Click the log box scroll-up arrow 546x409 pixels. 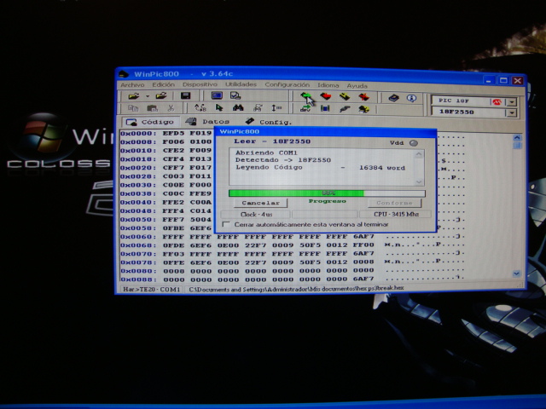click(x=419, y=153)
